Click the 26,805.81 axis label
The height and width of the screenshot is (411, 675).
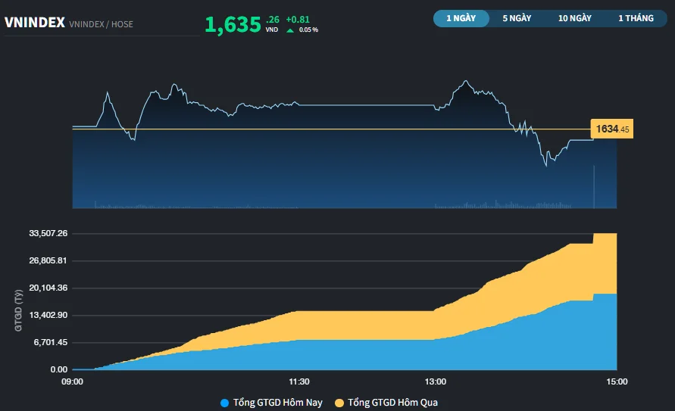pyautogui.click(x=48, y=260)
